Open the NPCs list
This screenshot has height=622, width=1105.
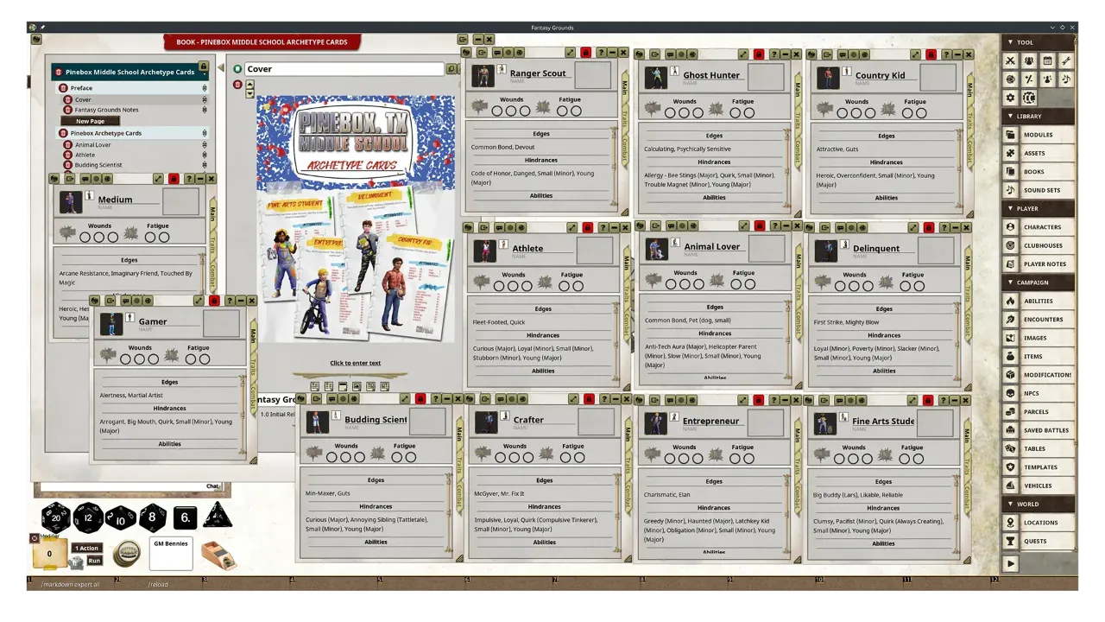pyautogui.click(x=1039, y=393)
